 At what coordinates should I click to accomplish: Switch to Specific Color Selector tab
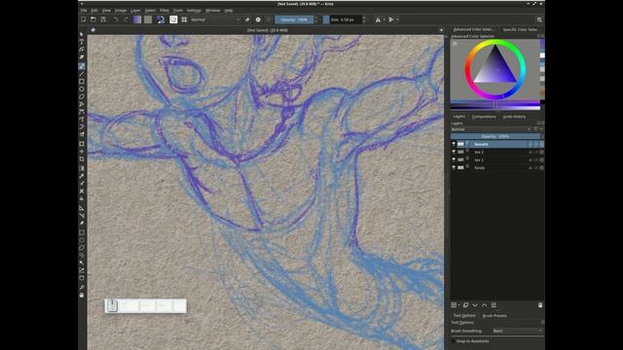pyautogui.click(x=521, y=29)
